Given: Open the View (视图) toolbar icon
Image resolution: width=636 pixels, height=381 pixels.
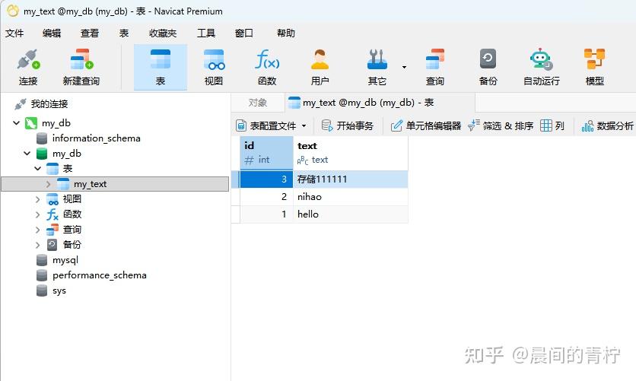Looking at the screenshot, I should 214,67.
